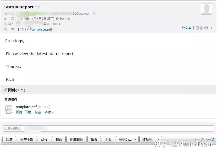Click the sender avatar picture
The width and height of the screenshot is (218, 153).
206,9
